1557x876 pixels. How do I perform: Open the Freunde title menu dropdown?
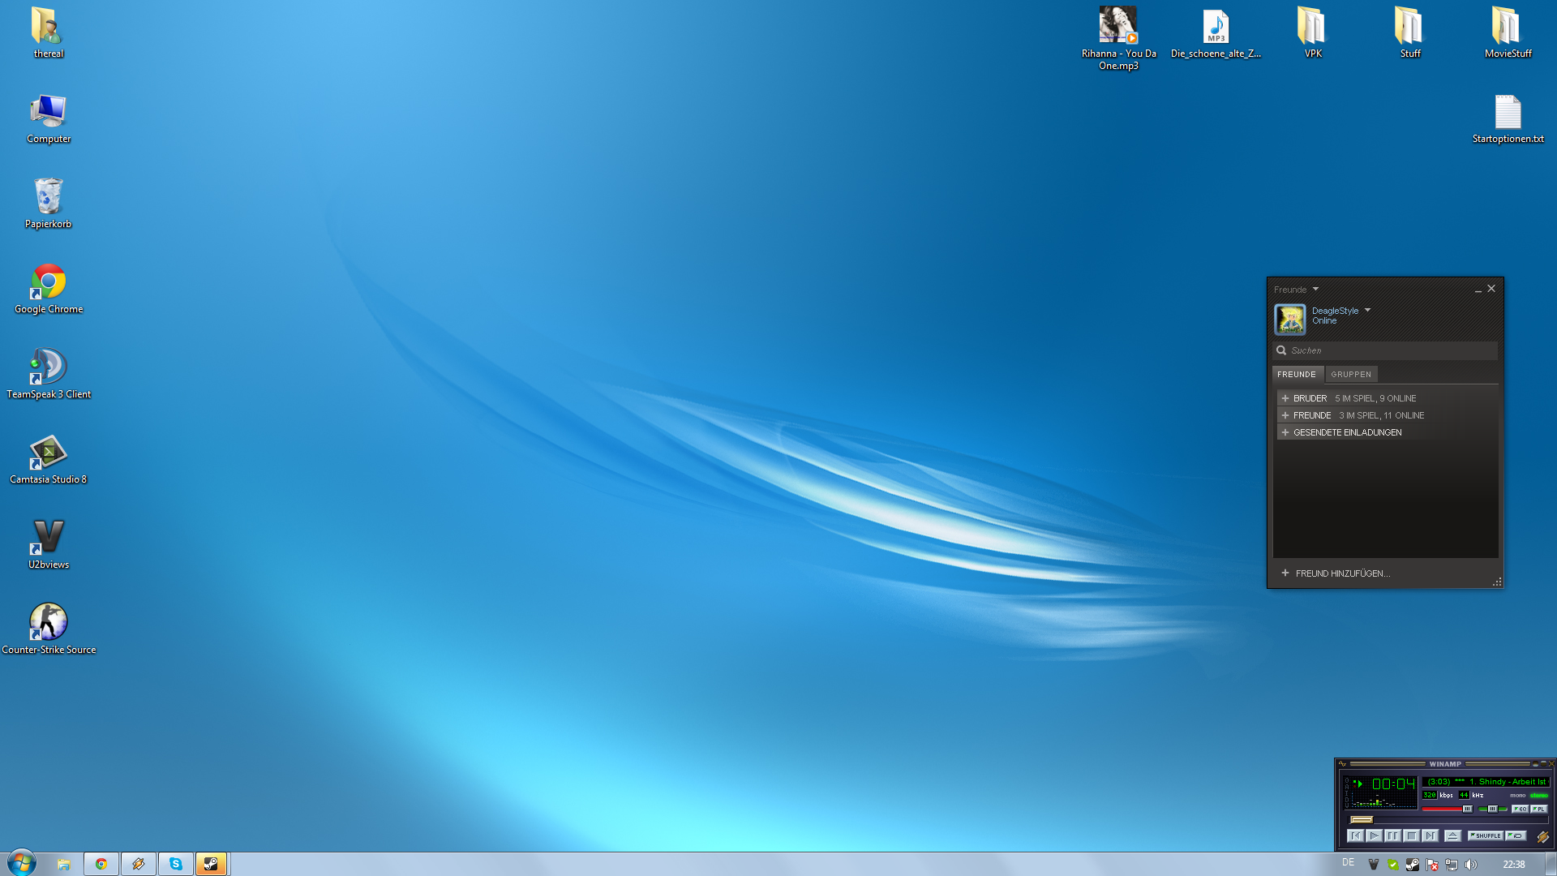1315,289
